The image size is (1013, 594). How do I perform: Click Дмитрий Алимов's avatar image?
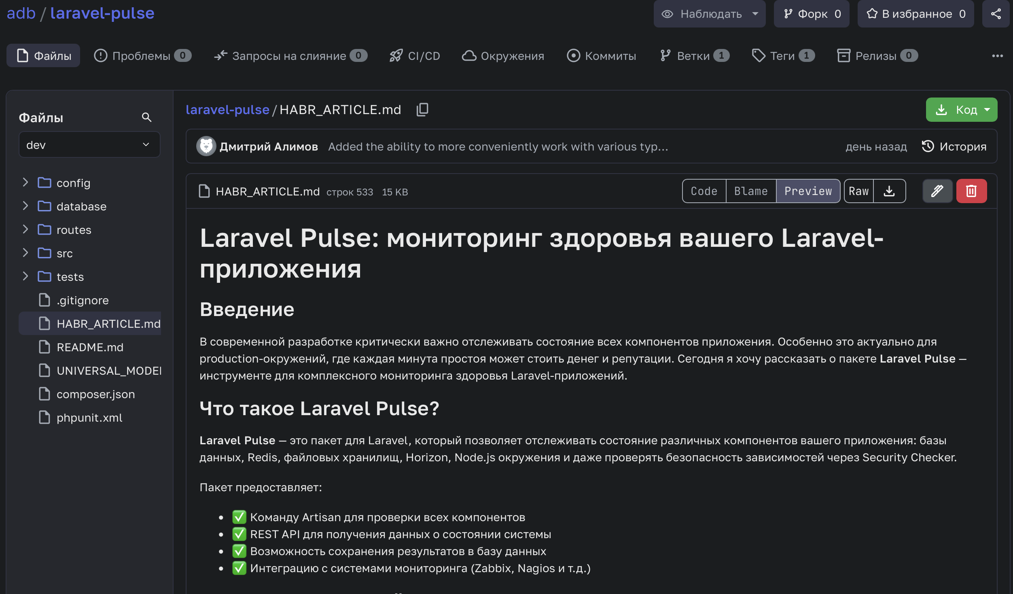click(206, 146)
